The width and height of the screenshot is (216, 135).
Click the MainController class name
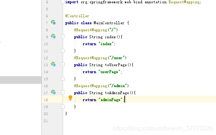(x=109, y=23)
